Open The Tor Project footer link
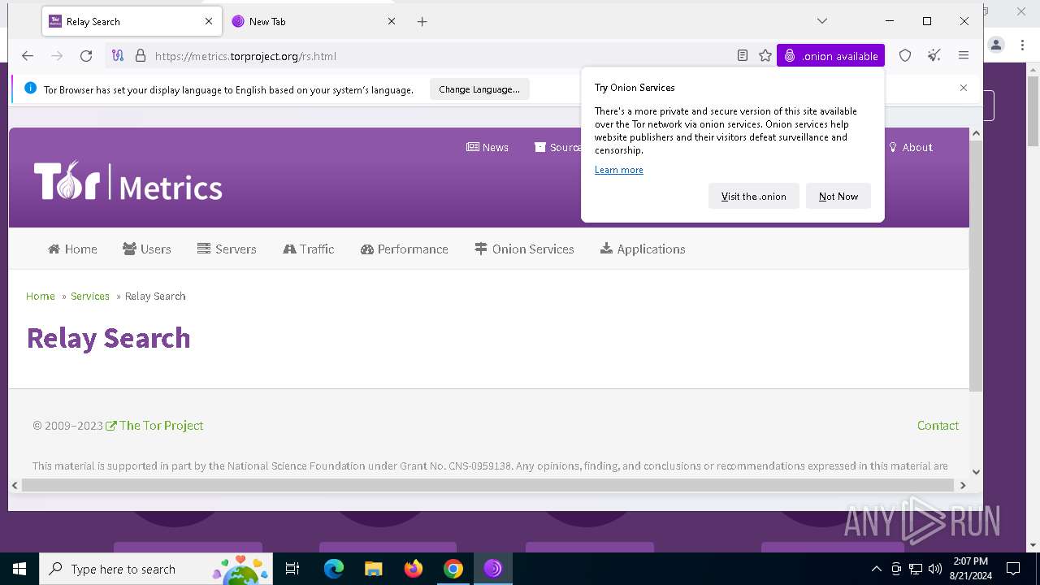The height and width of the screenshot is (585, 1040). pos(155,426)
